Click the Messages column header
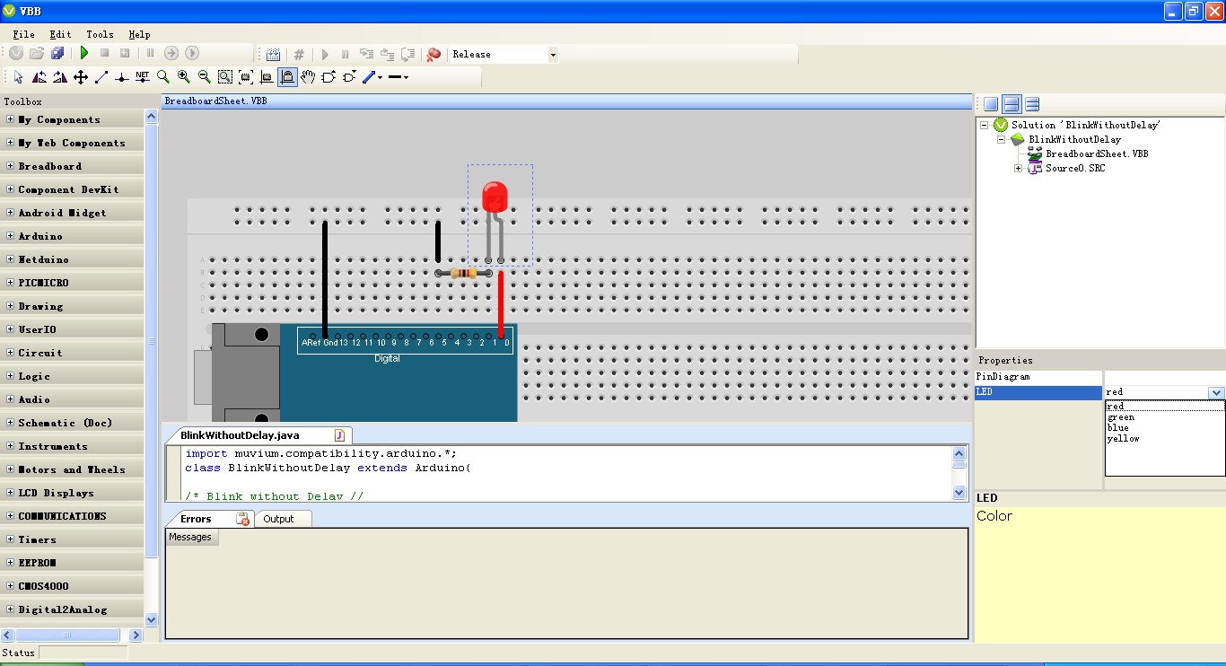 tap(190, 537)
